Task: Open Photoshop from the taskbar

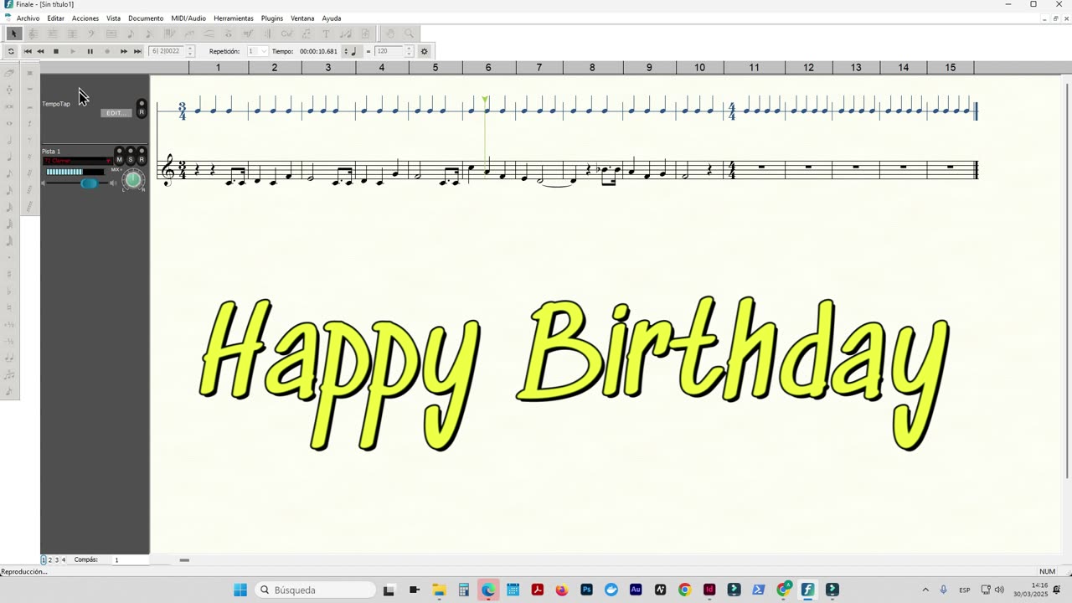Action: pos(586,590)
